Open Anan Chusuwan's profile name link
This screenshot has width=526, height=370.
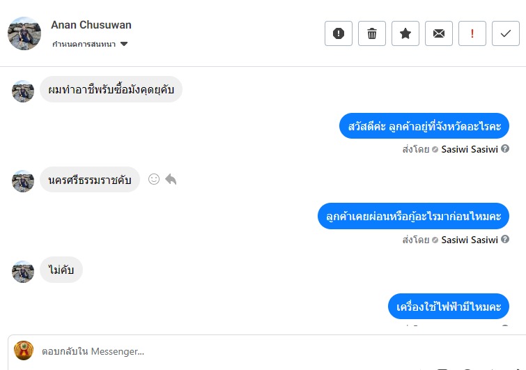(x=91, y=25)
